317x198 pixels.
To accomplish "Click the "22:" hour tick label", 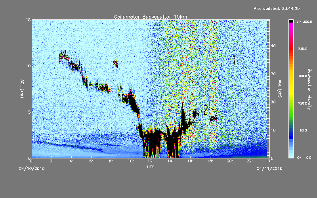I will pyautogui.click(x=250, y=161).
